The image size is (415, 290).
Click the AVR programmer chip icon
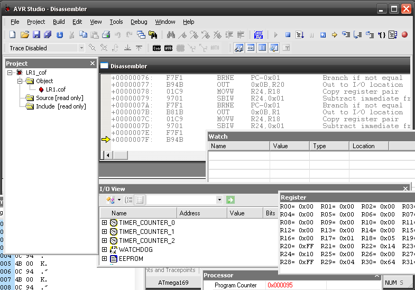pyautogui.click(x=168, y=48)
